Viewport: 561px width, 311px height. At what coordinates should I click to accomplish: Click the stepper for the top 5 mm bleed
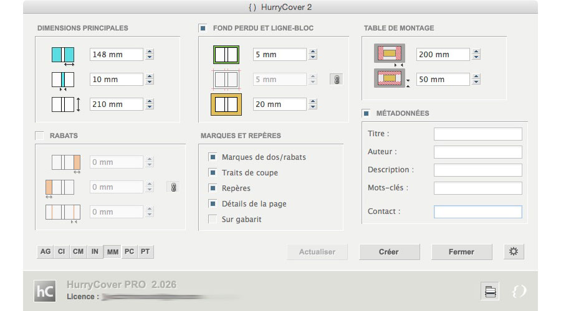313,54
